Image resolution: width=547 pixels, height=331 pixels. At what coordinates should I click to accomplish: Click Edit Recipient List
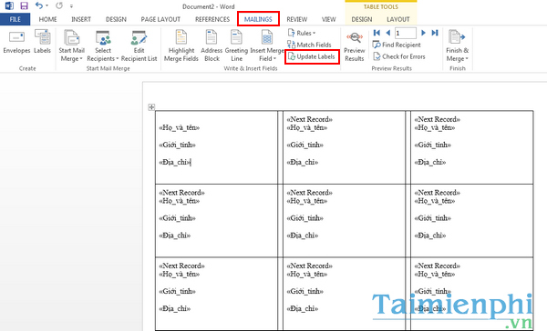139,46
